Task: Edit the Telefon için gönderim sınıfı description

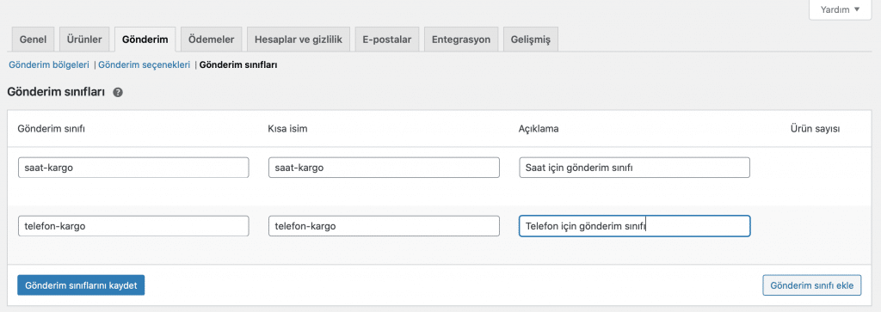Action: [x=634, y=226]
